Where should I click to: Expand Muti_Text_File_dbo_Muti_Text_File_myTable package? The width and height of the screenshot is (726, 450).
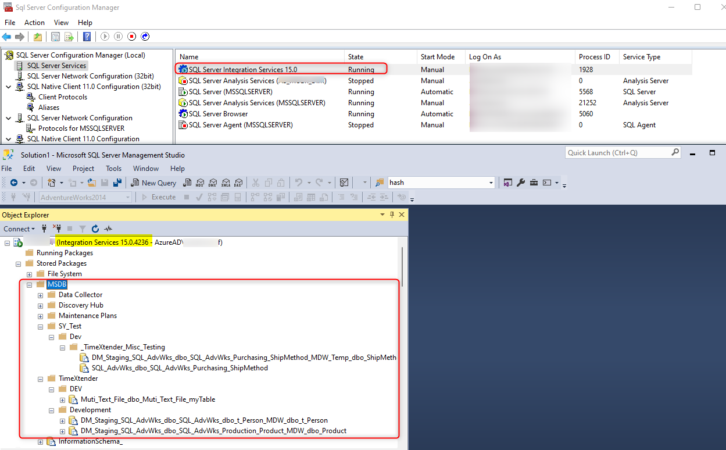point(62,399)
